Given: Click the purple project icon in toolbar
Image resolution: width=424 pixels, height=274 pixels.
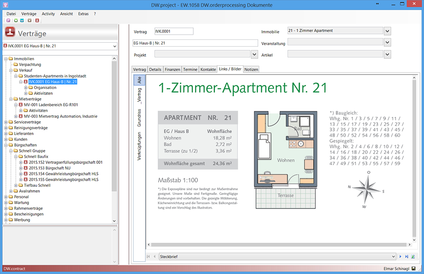Looking at the screenshot, I should [8, 20].
